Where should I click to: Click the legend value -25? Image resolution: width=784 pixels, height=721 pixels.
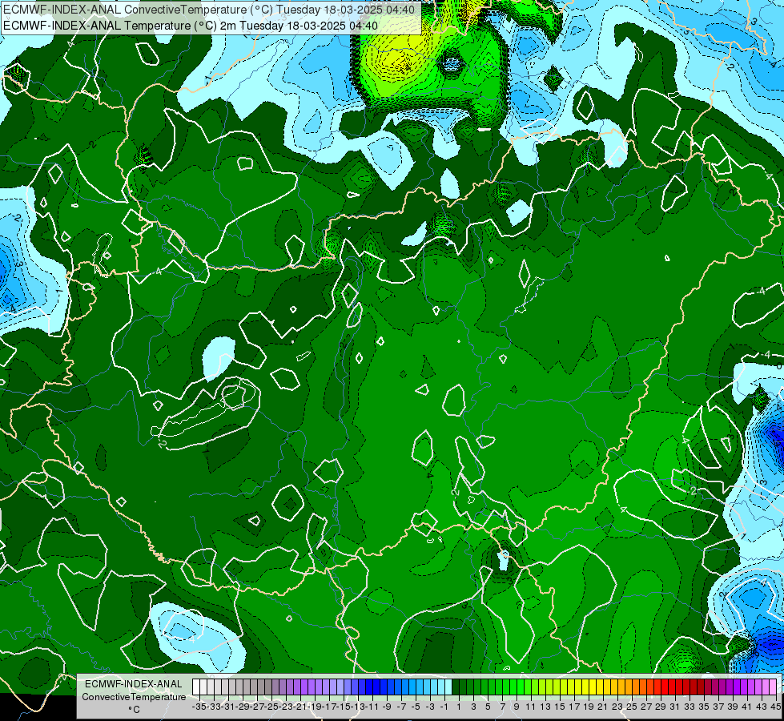pyautogui.click(x=271, y=707)
